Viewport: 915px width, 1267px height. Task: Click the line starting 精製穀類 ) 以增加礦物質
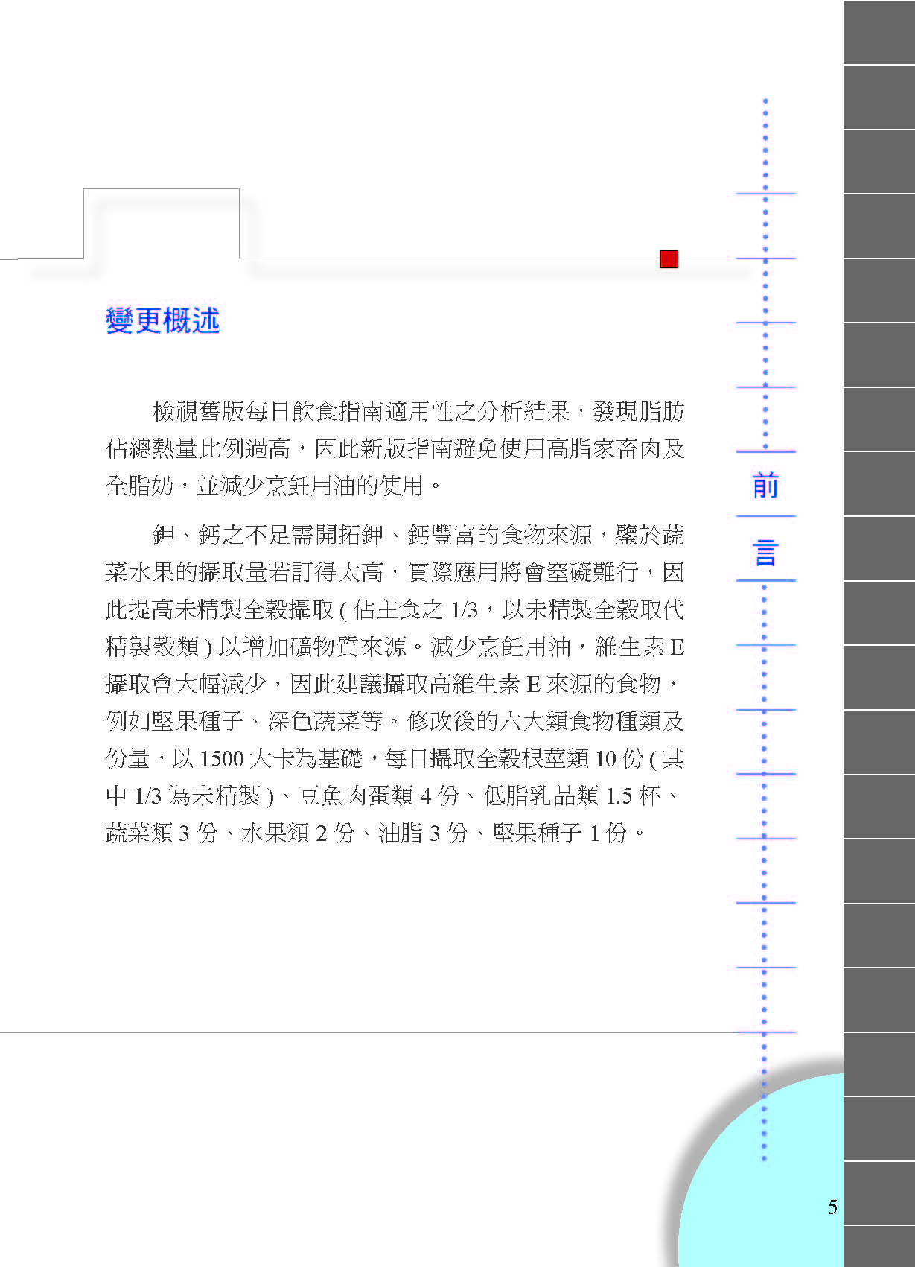(395, 647)
